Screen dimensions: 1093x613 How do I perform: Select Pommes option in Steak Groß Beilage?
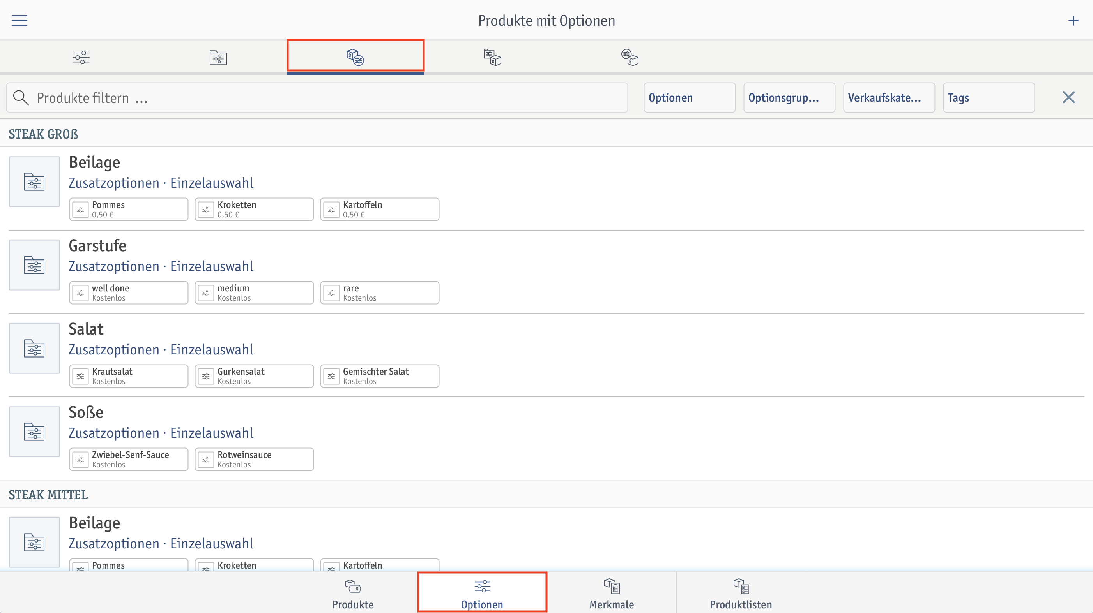129,209
